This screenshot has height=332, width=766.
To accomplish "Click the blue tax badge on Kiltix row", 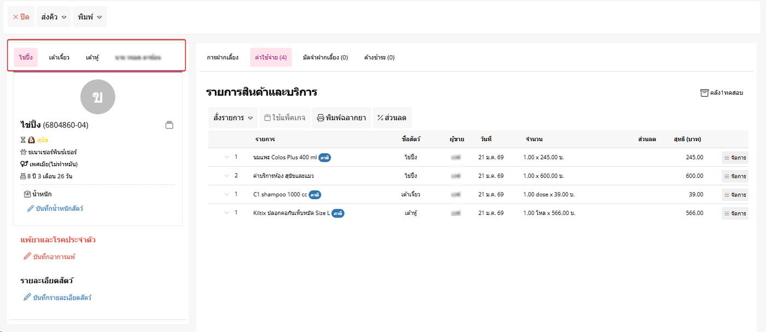I will coord(338,213).
